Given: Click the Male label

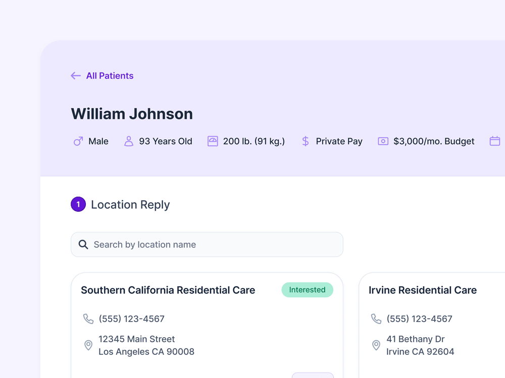Looking at the screenshot, I should tap(98, 142).
